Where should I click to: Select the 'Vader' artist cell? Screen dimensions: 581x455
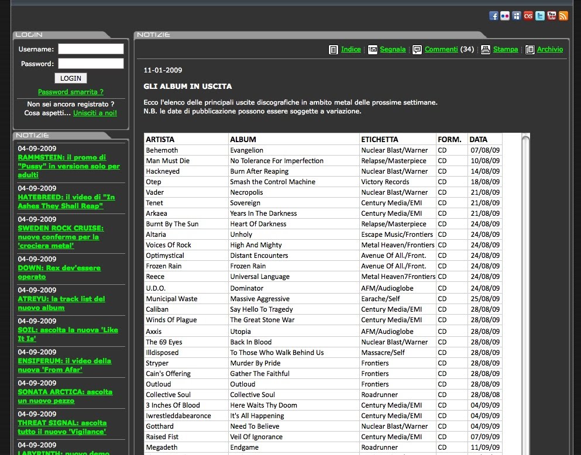pos(186,192)
